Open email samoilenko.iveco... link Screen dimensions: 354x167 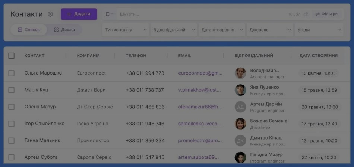[200, 124]
